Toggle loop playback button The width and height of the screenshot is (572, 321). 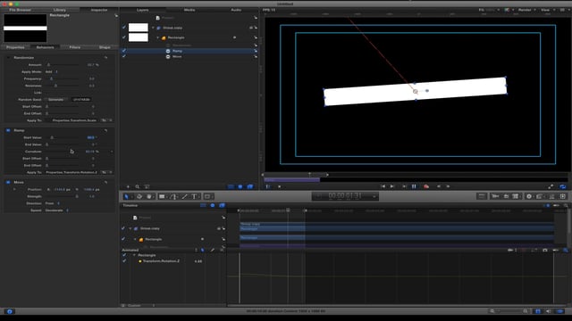563,186
